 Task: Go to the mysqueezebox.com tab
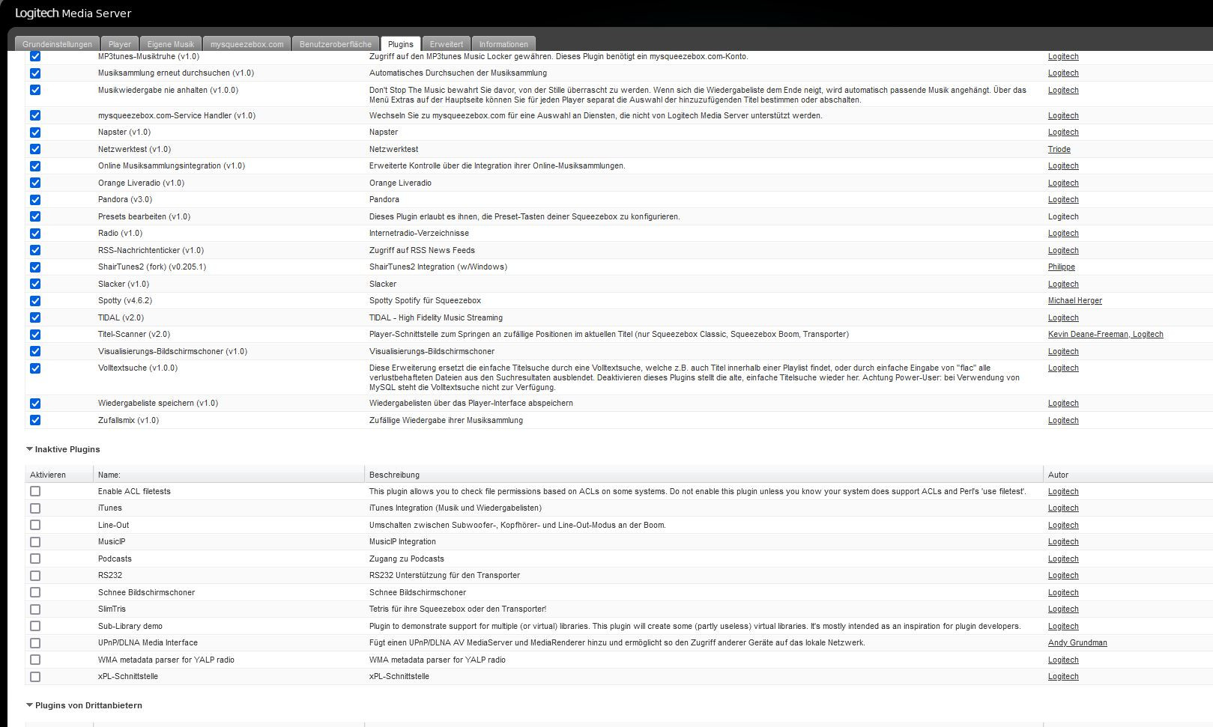coord(246,44)
